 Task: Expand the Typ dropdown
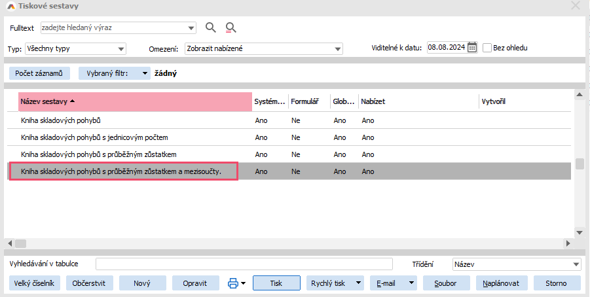click(x=121, y=48)
